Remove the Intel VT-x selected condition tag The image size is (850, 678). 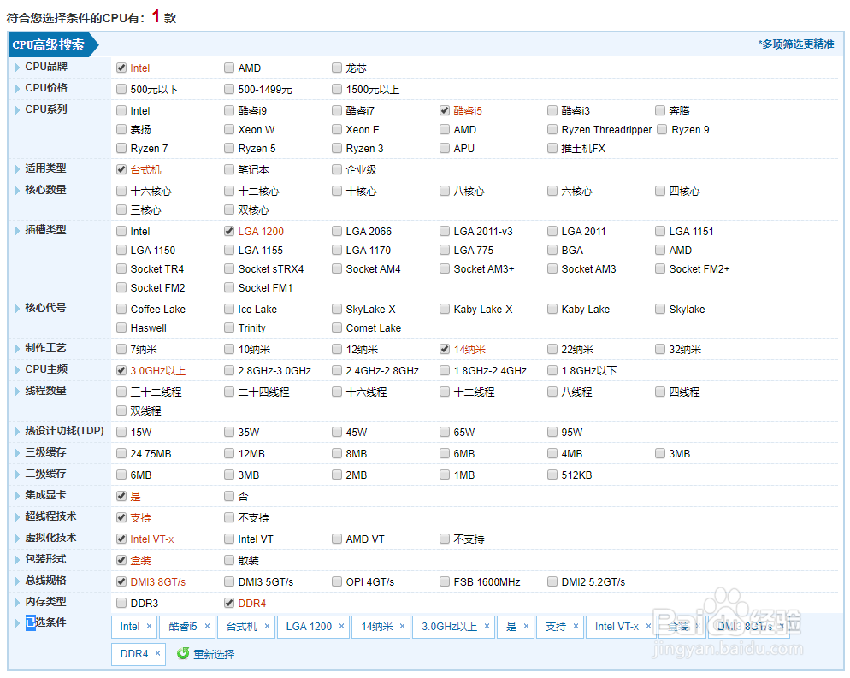click(x=648, y=626)
